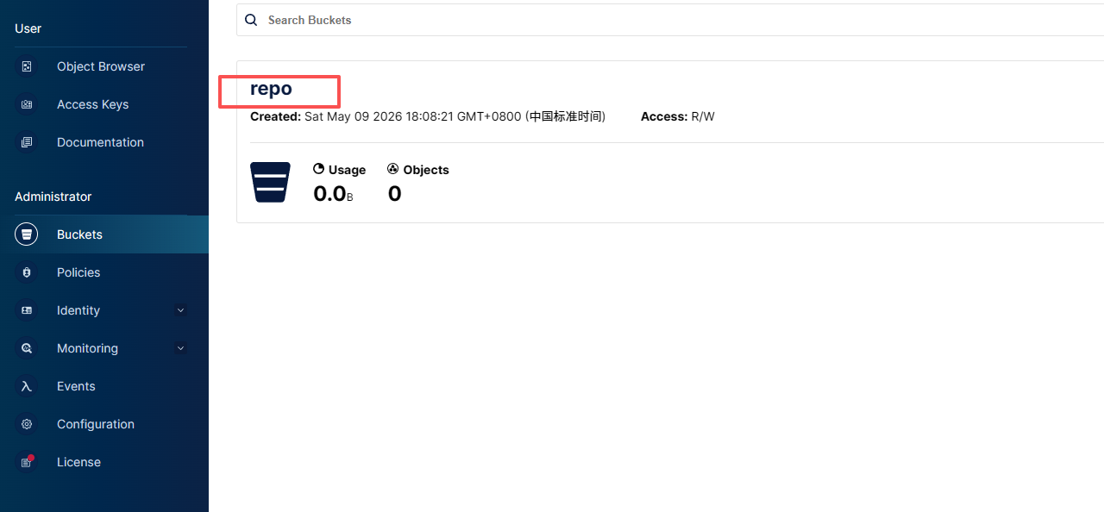The width and height of the screenshot is (1104, 512).
Task: Click the Policies shield icon
Action: [27, 272]
